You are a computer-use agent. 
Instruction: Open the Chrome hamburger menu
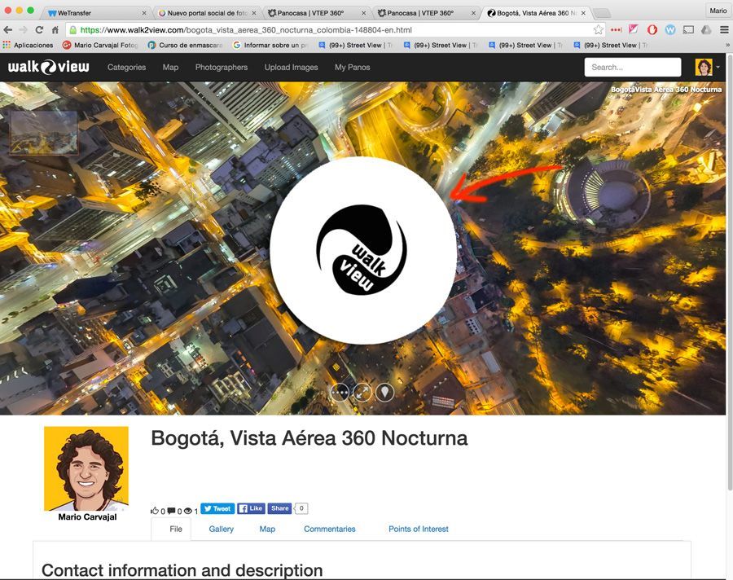[724, 30]
